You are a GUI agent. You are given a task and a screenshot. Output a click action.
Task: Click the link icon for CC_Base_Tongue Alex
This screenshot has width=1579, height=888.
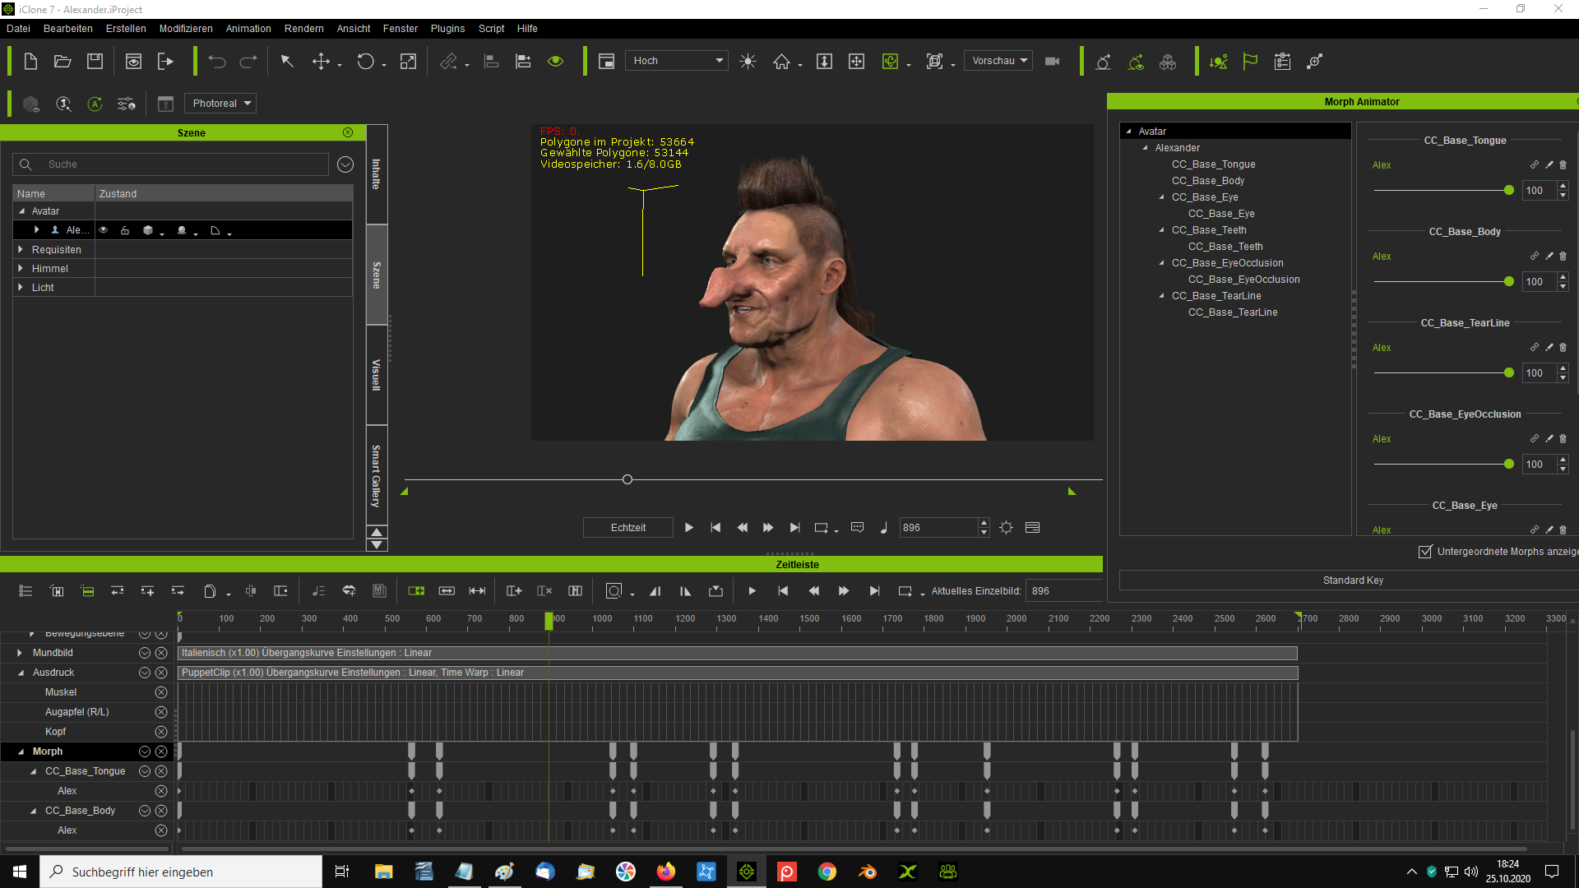pyautogui.click(x=1534, y=164)
